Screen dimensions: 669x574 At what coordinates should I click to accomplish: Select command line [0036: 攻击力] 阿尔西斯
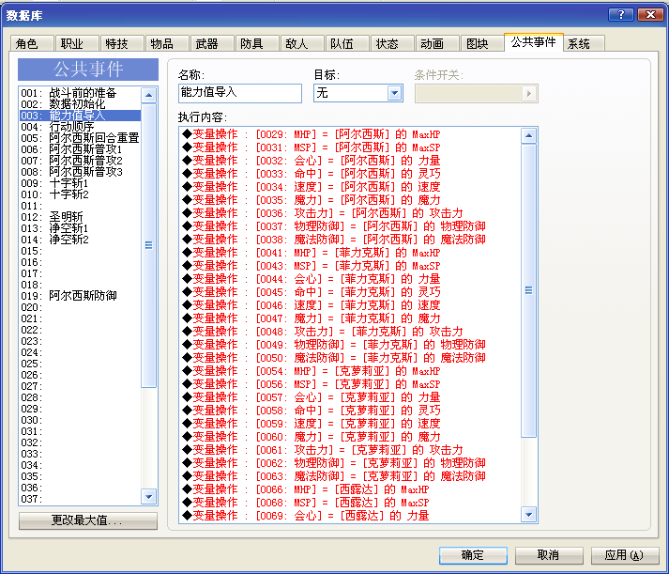coord(350,213)
